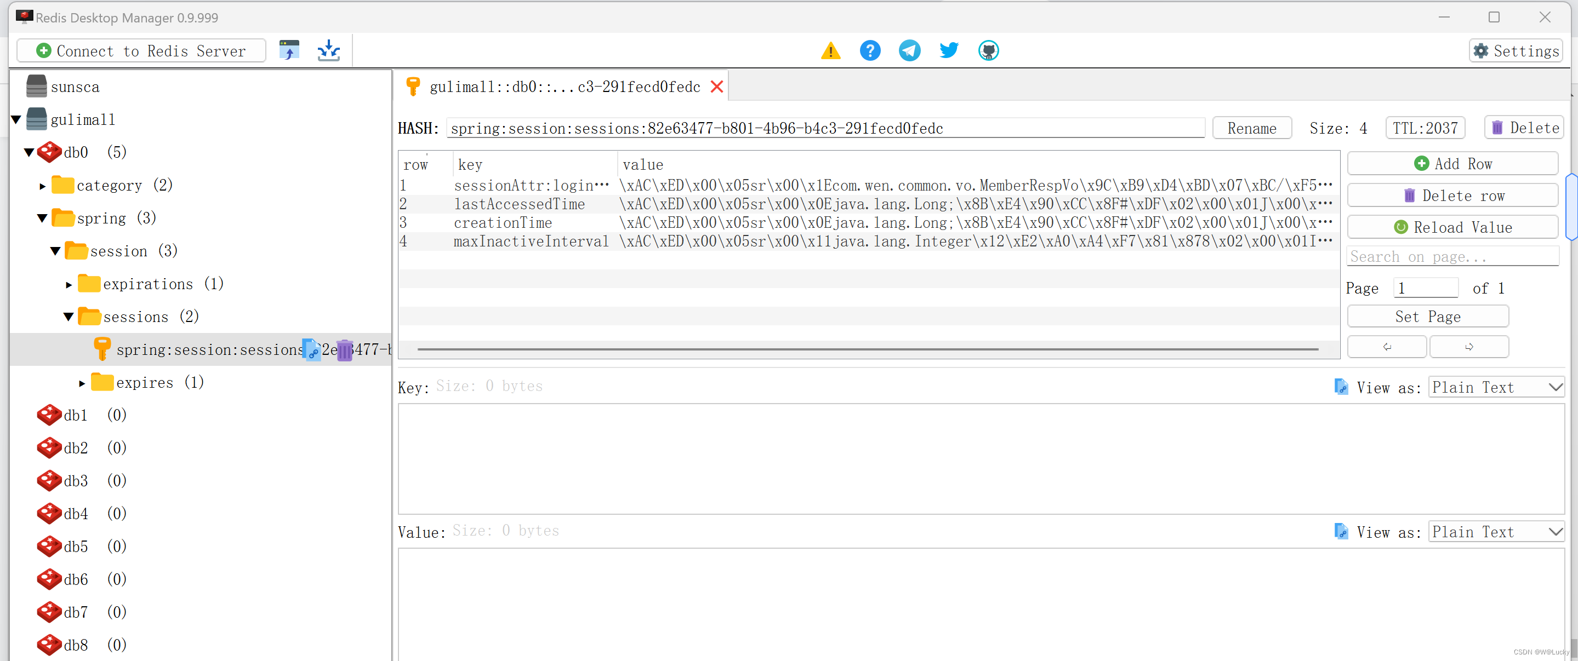Open the GitHub octocat icon
1578x661 pixels.
(988, 50)
